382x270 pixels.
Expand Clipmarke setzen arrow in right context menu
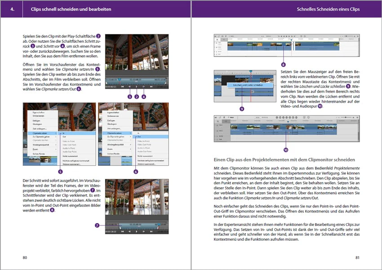(131, 133)
